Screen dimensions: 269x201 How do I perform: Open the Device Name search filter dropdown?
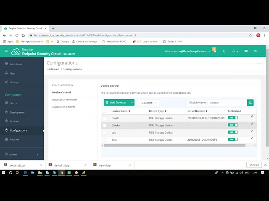(198, 103)
